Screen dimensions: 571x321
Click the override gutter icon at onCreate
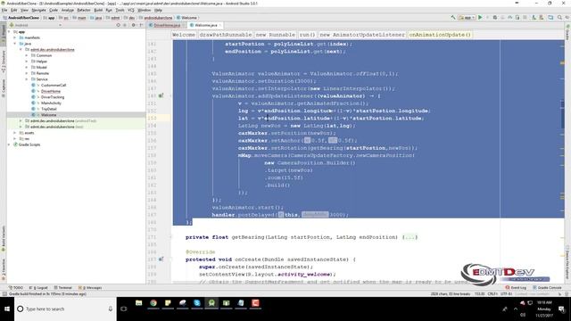161,259
